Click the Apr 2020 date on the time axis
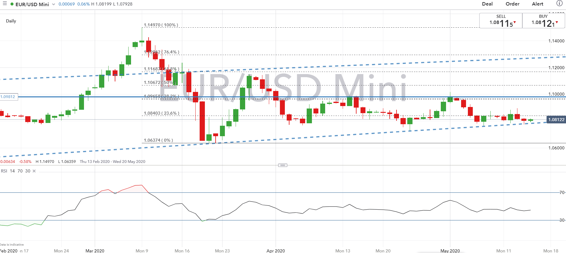Viewport: 566px width, 253px height. [276, 251]
